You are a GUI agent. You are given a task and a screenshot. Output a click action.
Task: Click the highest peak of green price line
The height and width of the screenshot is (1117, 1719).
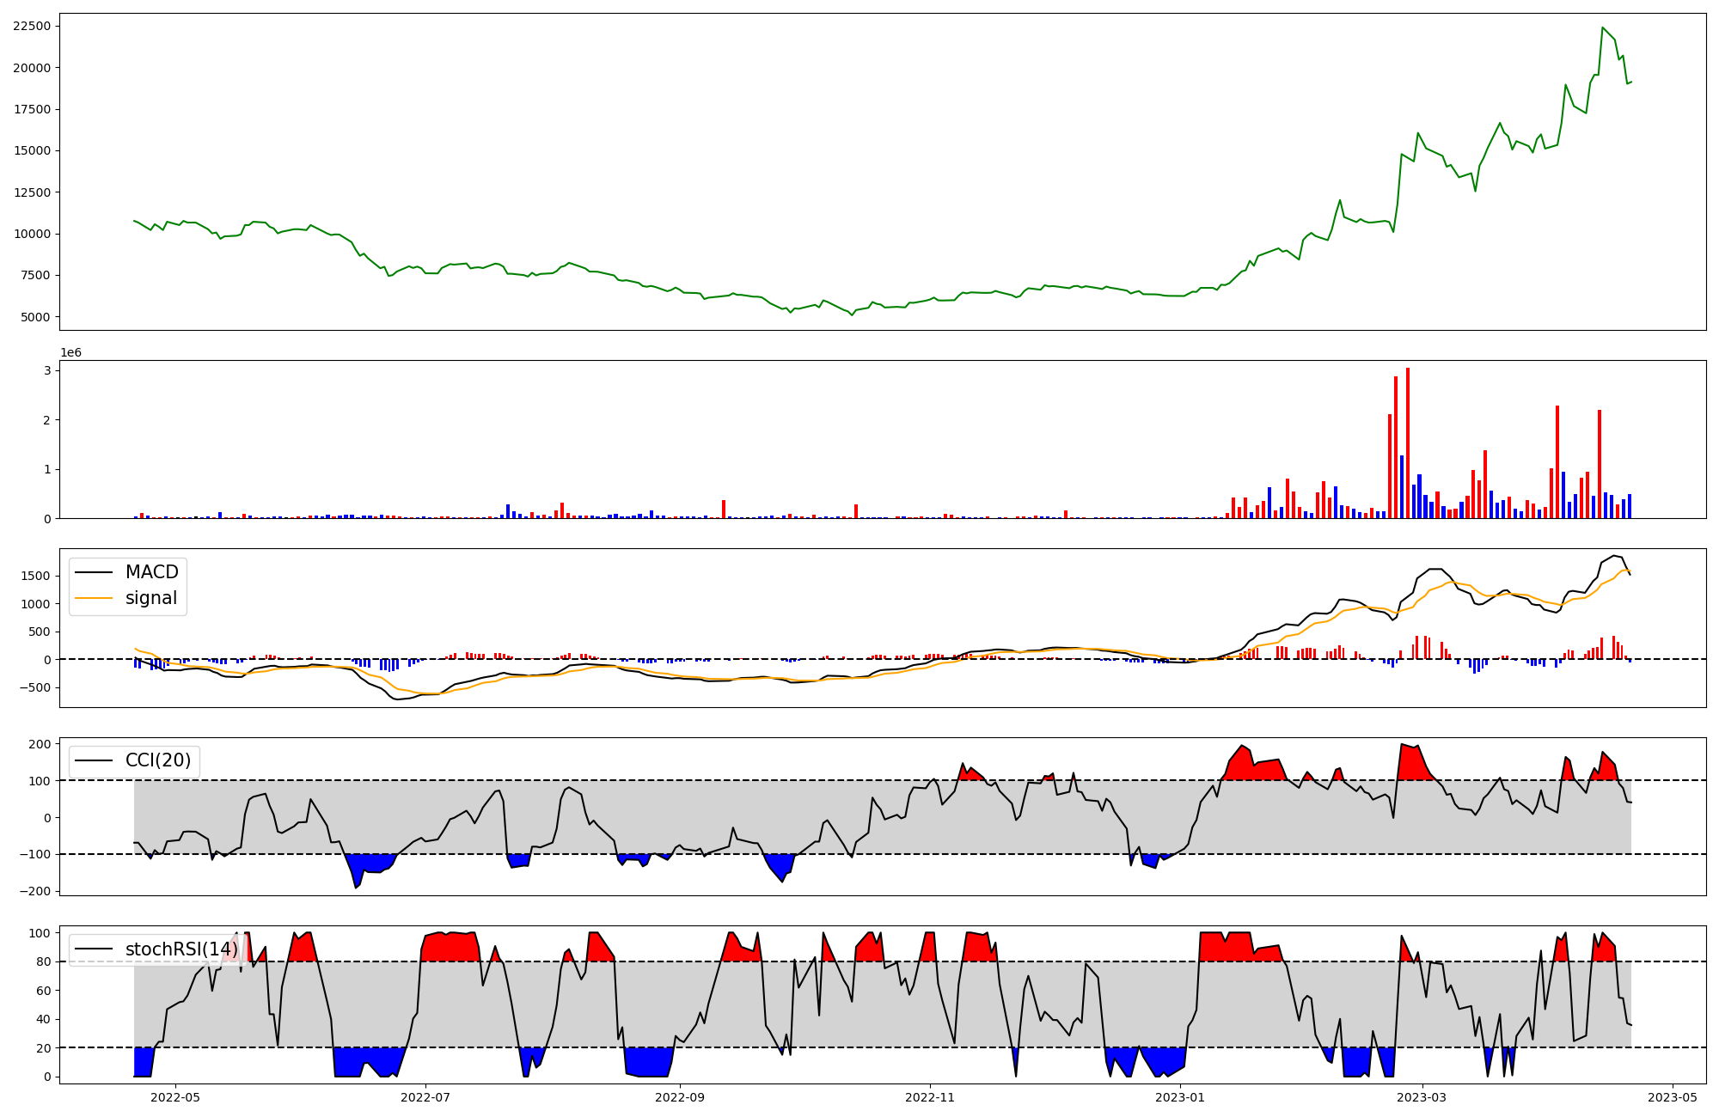tap(1602, 27)
